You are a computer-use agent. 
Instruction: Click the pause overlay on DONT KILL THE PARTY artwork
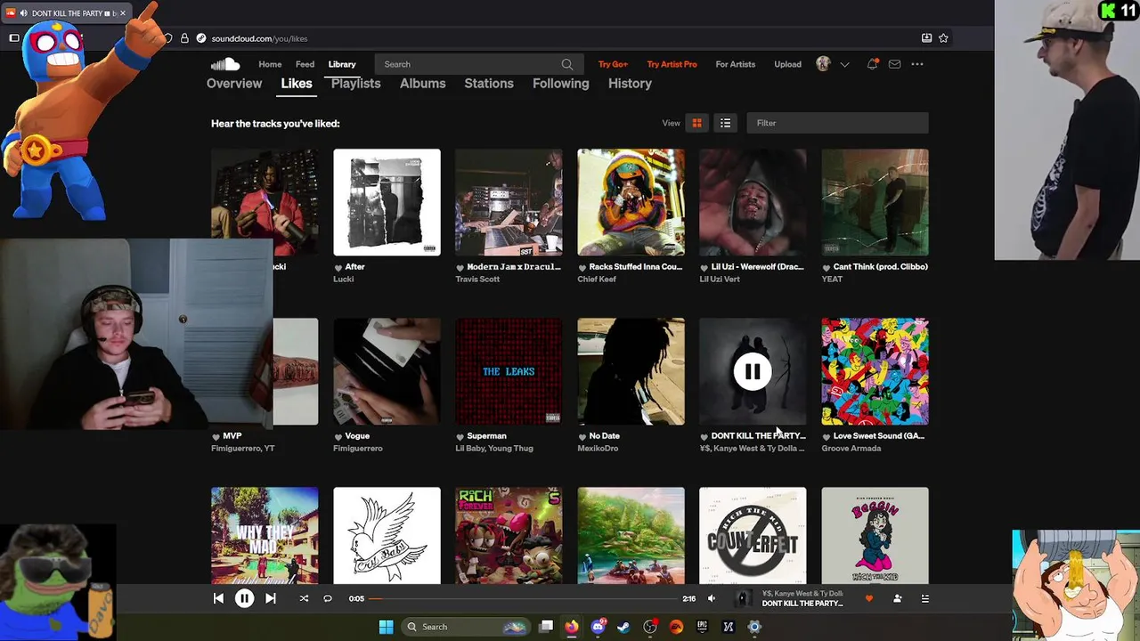point(753,371)
